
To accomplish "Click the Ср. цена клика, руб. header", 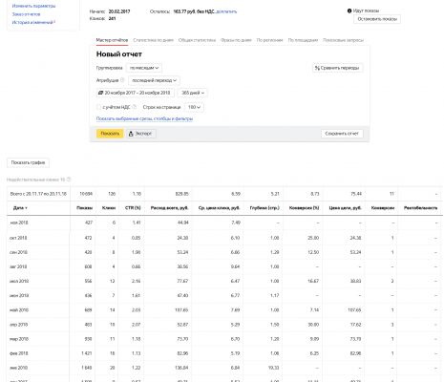I will tap(219, 208).
